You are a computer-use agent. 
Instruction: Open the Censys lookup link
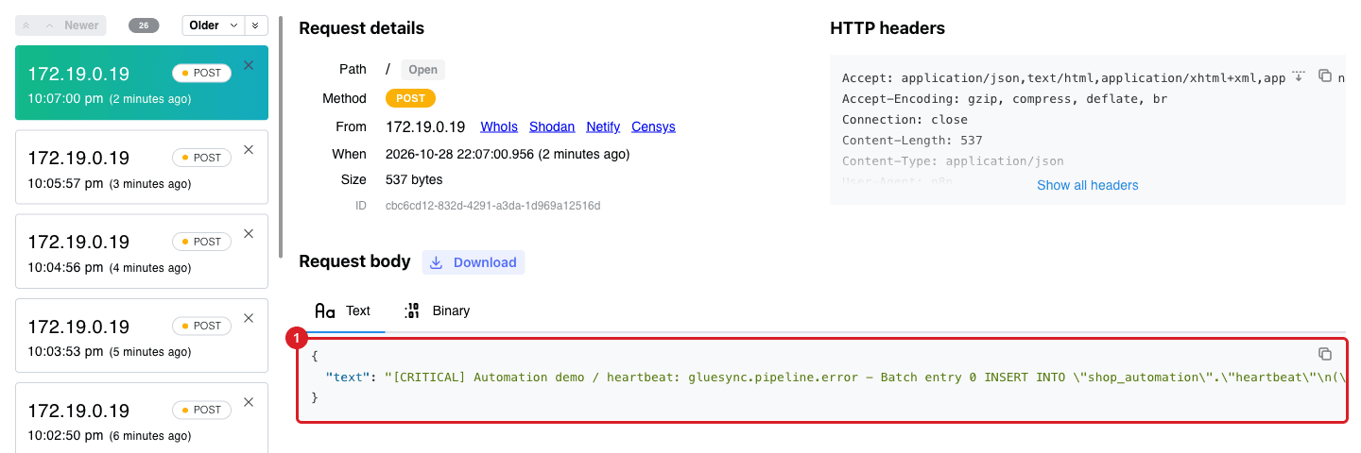tap(653, 126)
